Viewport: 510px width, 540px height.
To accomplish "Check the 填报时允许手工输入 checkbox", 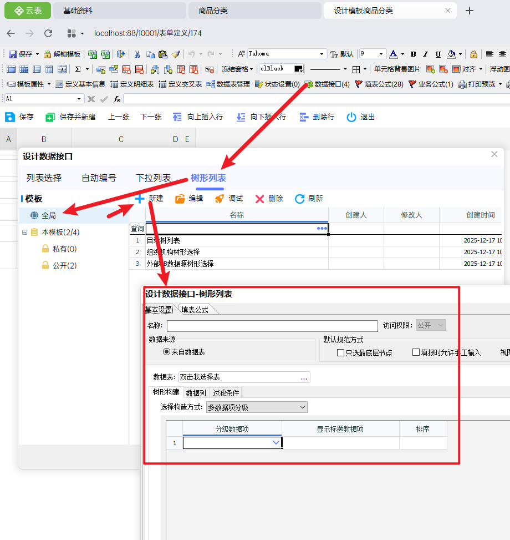I will coord(416,352).
